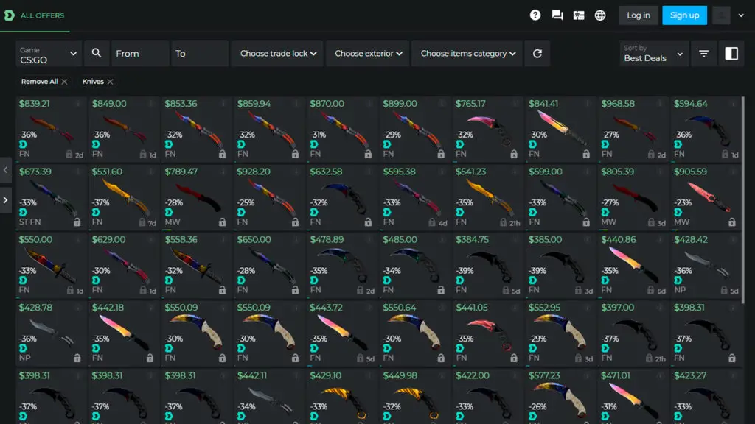The width and height of the screenshot is (755, 424).
Task: Open the $853.36 knife offer
Action: (196, 129)
